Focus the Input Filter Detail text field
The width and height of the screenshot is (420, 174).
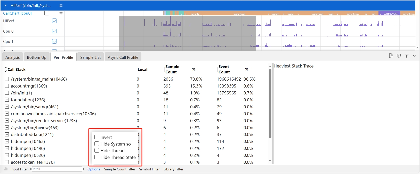click(57, 169)
